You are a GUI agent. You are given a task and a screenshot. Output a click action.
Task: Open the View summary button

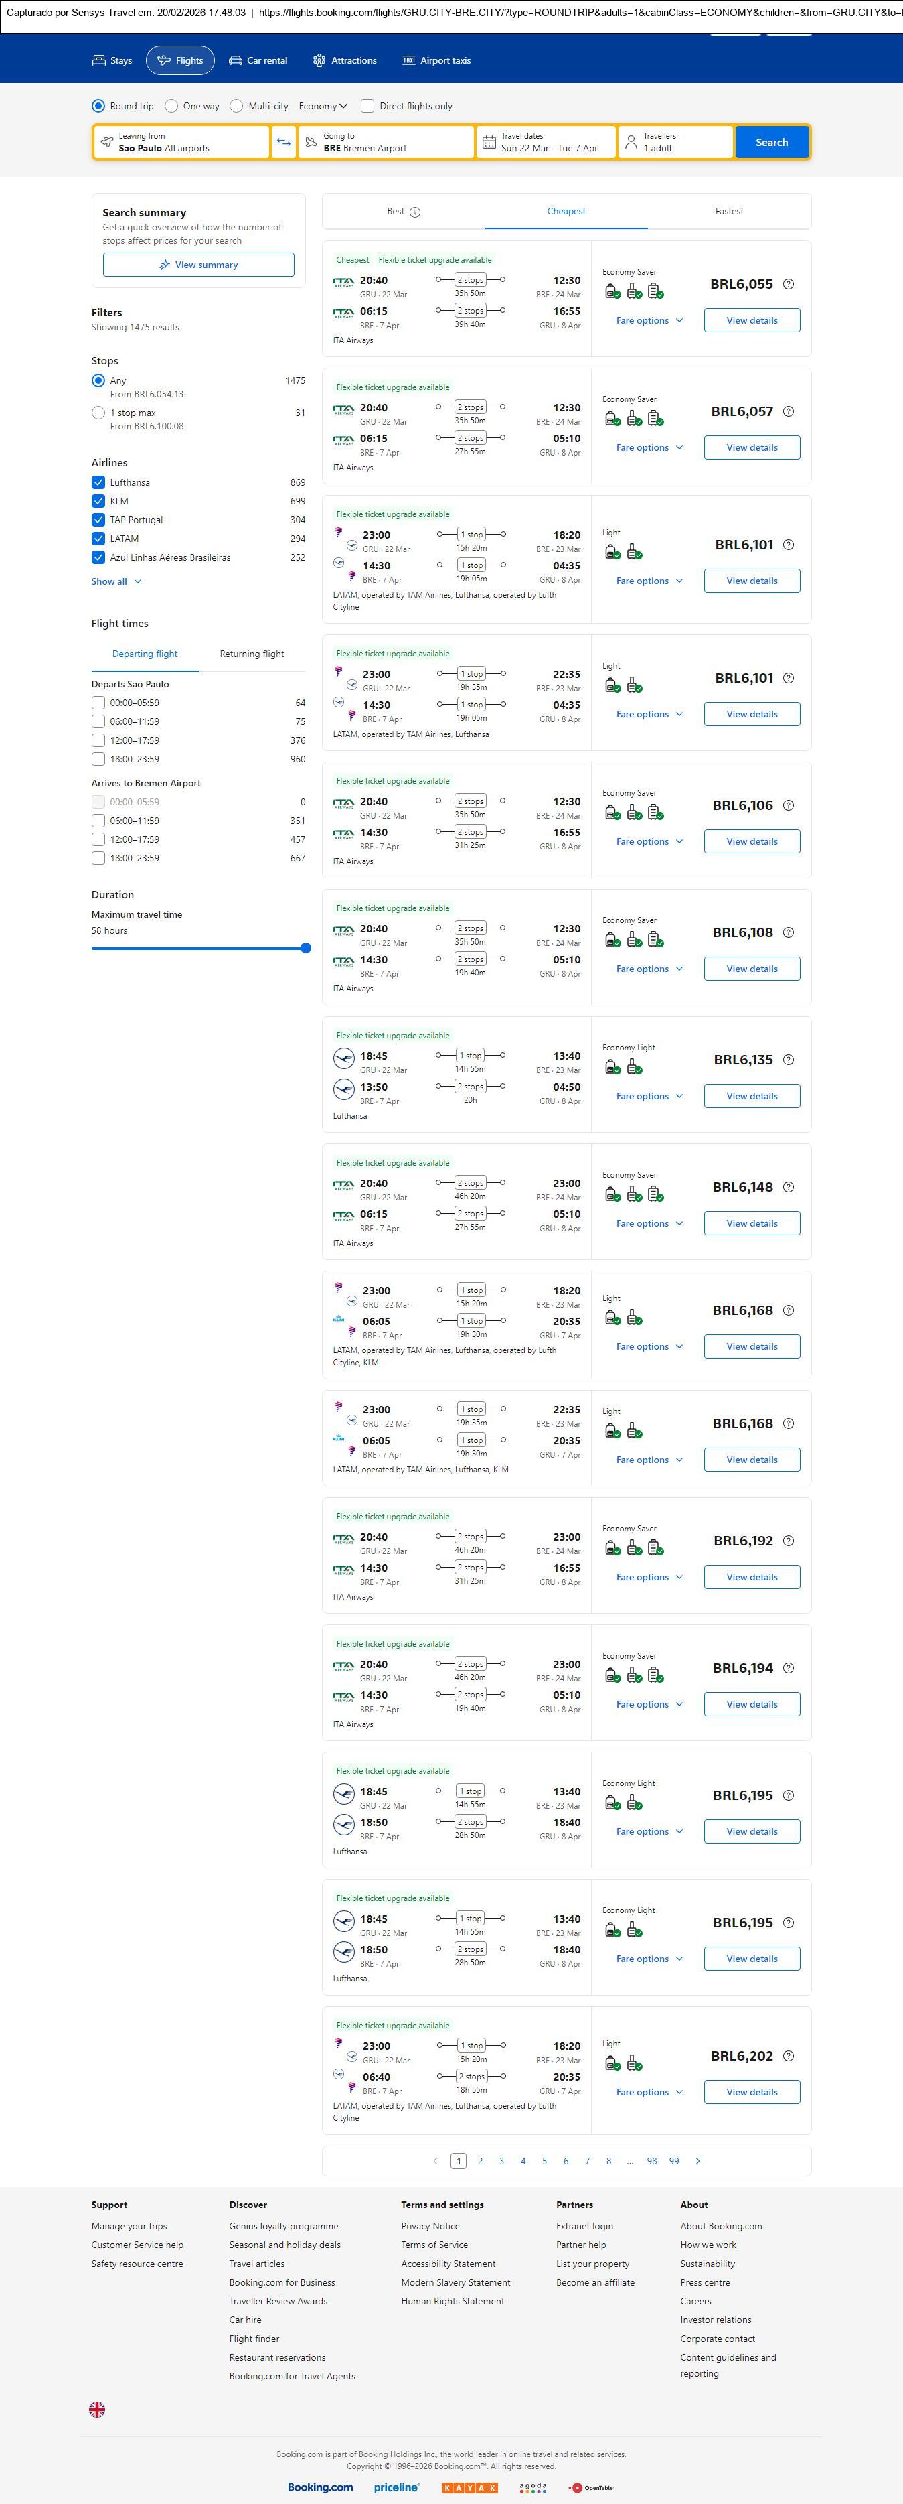198,265
